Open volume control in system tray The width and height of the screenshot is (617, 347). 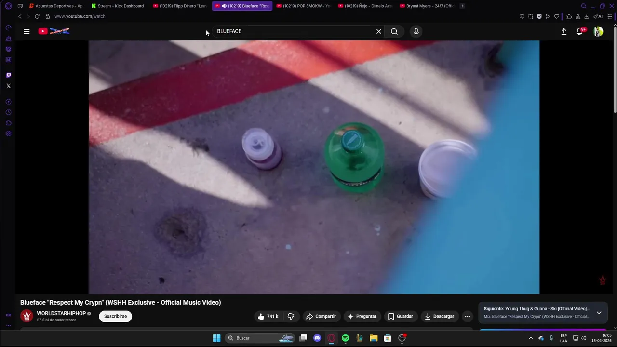coord(584,338)
